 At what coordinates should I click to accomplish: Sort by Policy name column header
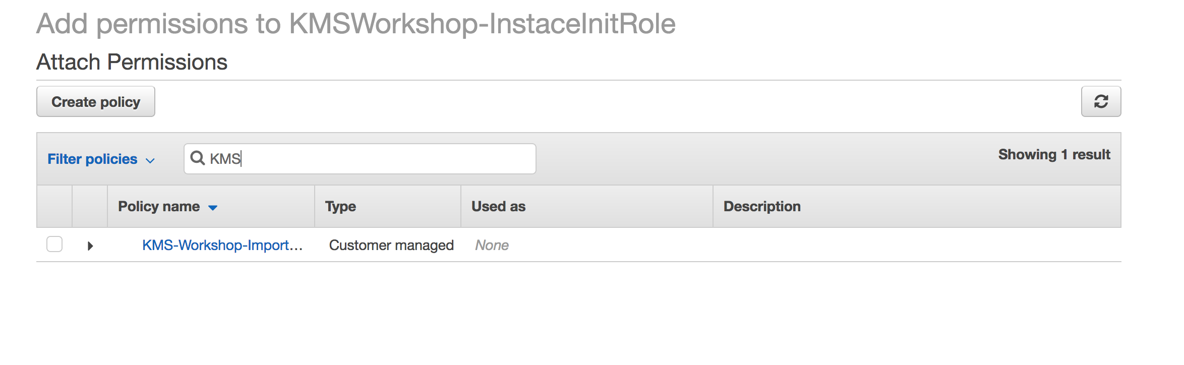(x=159, y=206)
